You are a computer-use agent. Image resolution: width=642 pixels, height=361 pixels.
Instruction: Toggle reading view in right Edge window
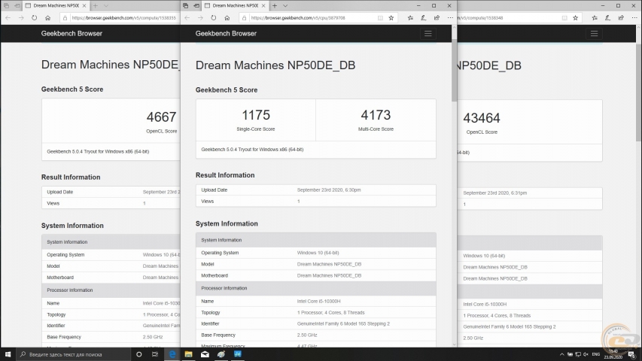point(564,18)
